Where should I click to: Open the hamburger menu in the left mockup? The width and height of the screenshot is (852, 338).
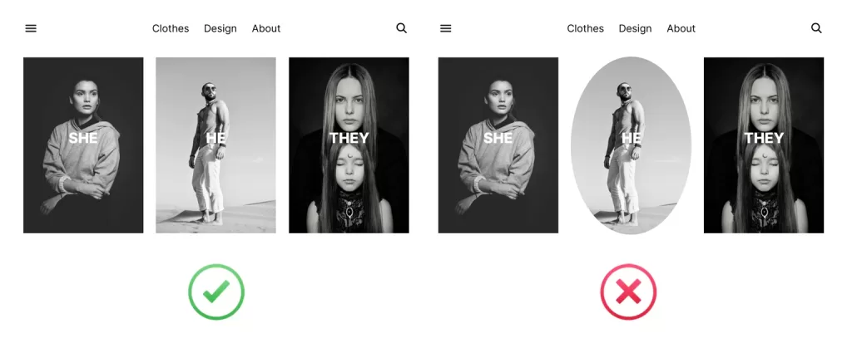point(31,28)
